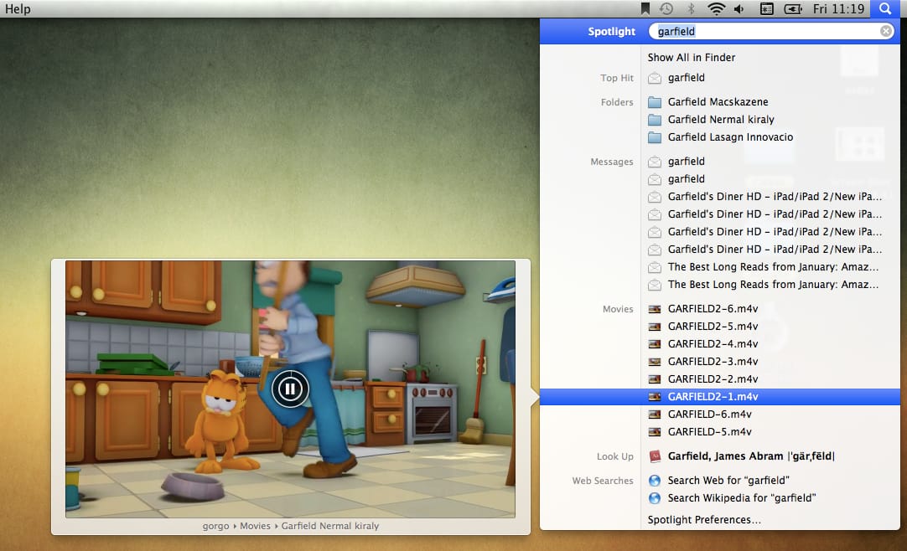907x551 pixels.
Task: Click the bookmark icon in menu bar
Action: point(645,8)
